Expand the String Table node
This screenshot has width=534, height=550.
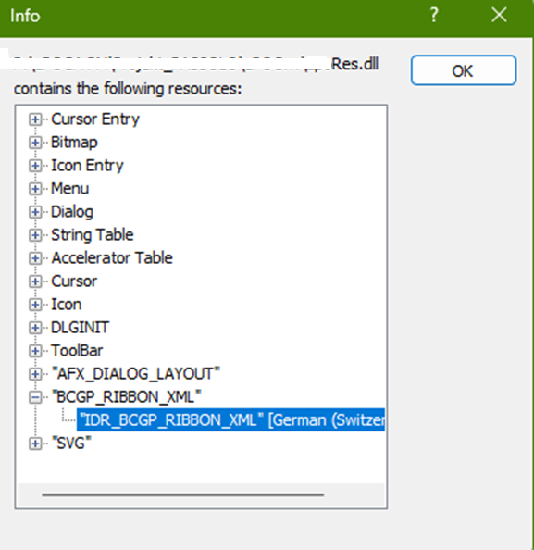pyautogui.click(x=35, y=235)
